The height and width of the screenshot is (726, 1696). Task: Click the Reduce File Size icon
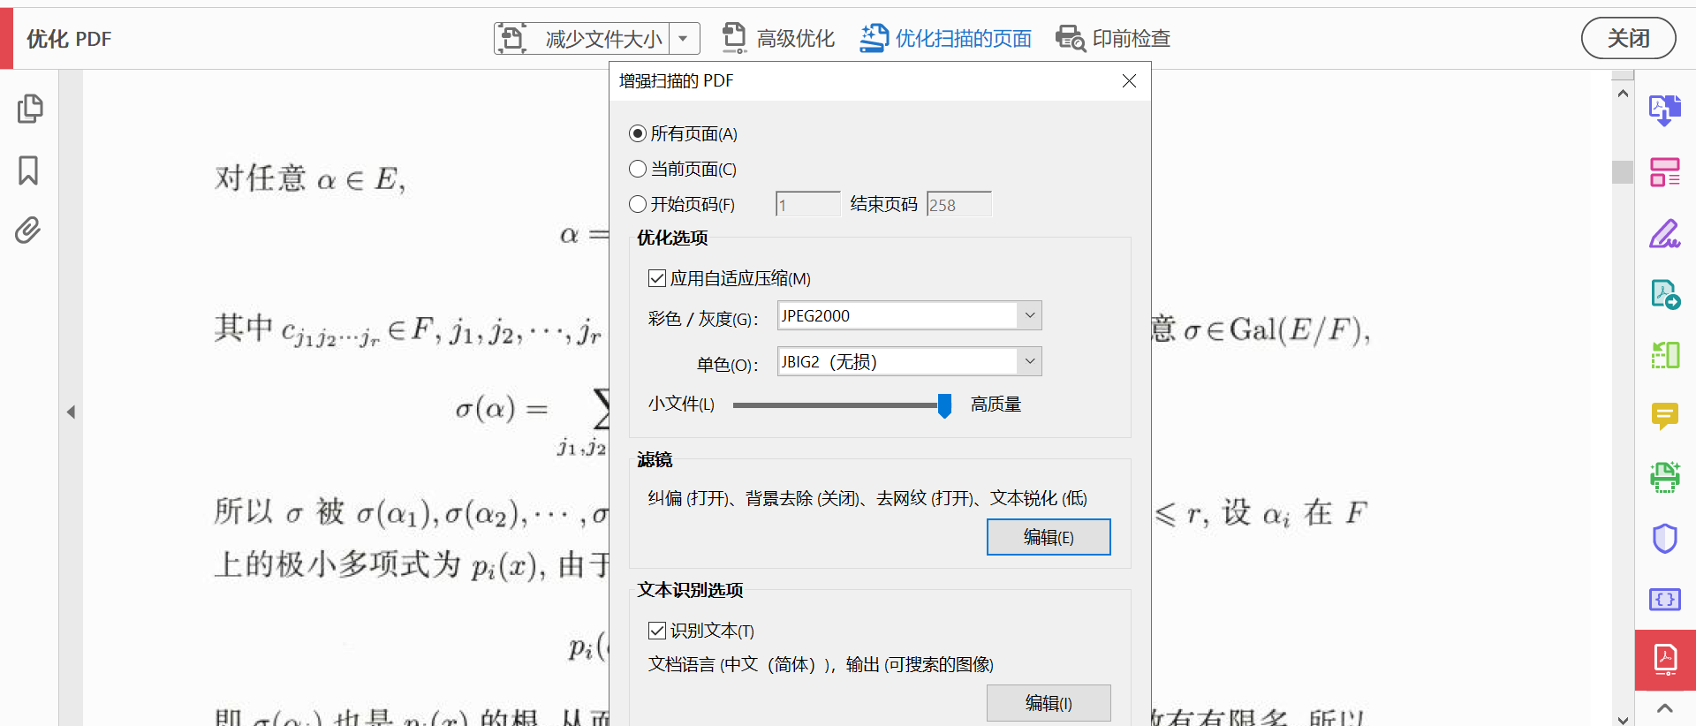(x=512, y=38)
